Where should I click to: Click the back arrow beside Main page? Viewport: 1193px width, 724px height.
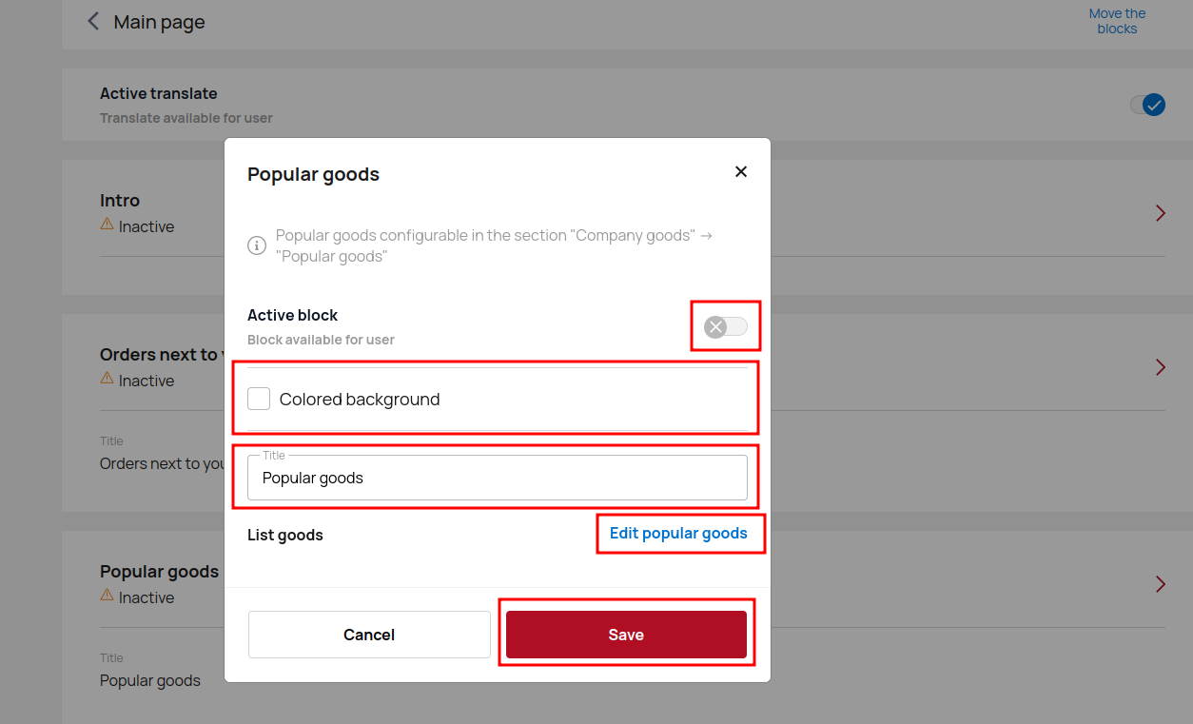click(x=93, y=22)
